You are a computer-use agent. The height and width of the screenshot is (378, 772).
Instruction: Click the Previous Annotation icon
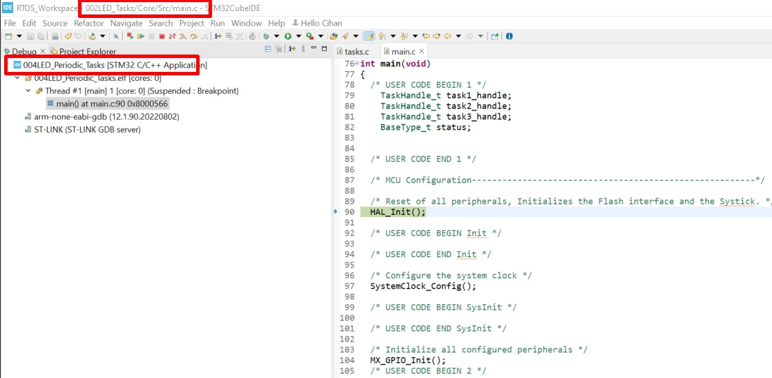pyautogui.click(x=404, y=36)
